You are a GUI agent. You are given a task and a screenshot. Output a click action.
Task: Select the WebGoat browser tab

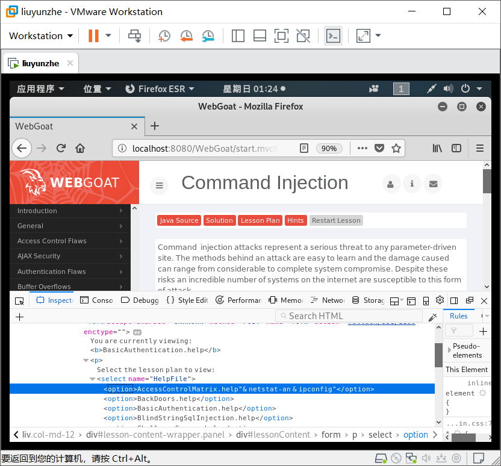pos(76,126)
